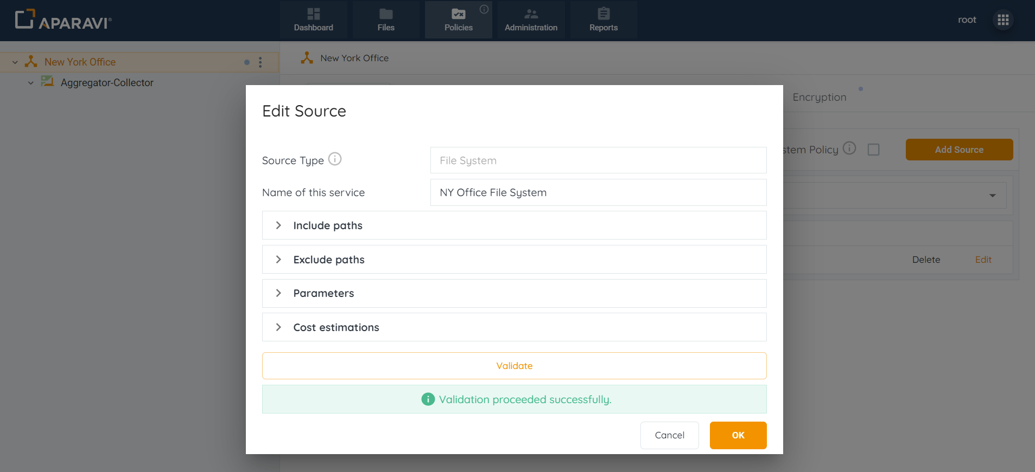
Task: Click the Aggregator-Collector node icon
Action: (48, 82)
